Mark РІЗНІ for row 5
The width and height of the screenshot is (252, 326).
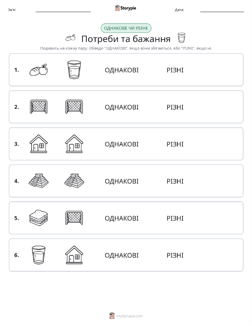tap(175, 218)
